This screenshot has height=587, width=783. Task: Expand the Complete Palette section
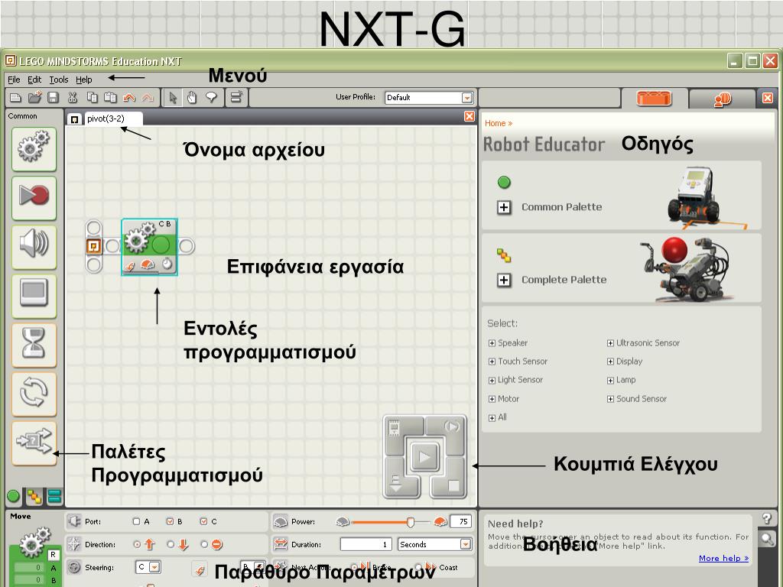[x=504, y=280]
